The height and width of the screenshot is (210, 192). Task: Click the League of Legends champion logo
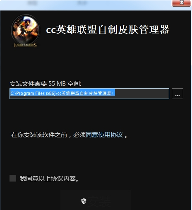25,29
